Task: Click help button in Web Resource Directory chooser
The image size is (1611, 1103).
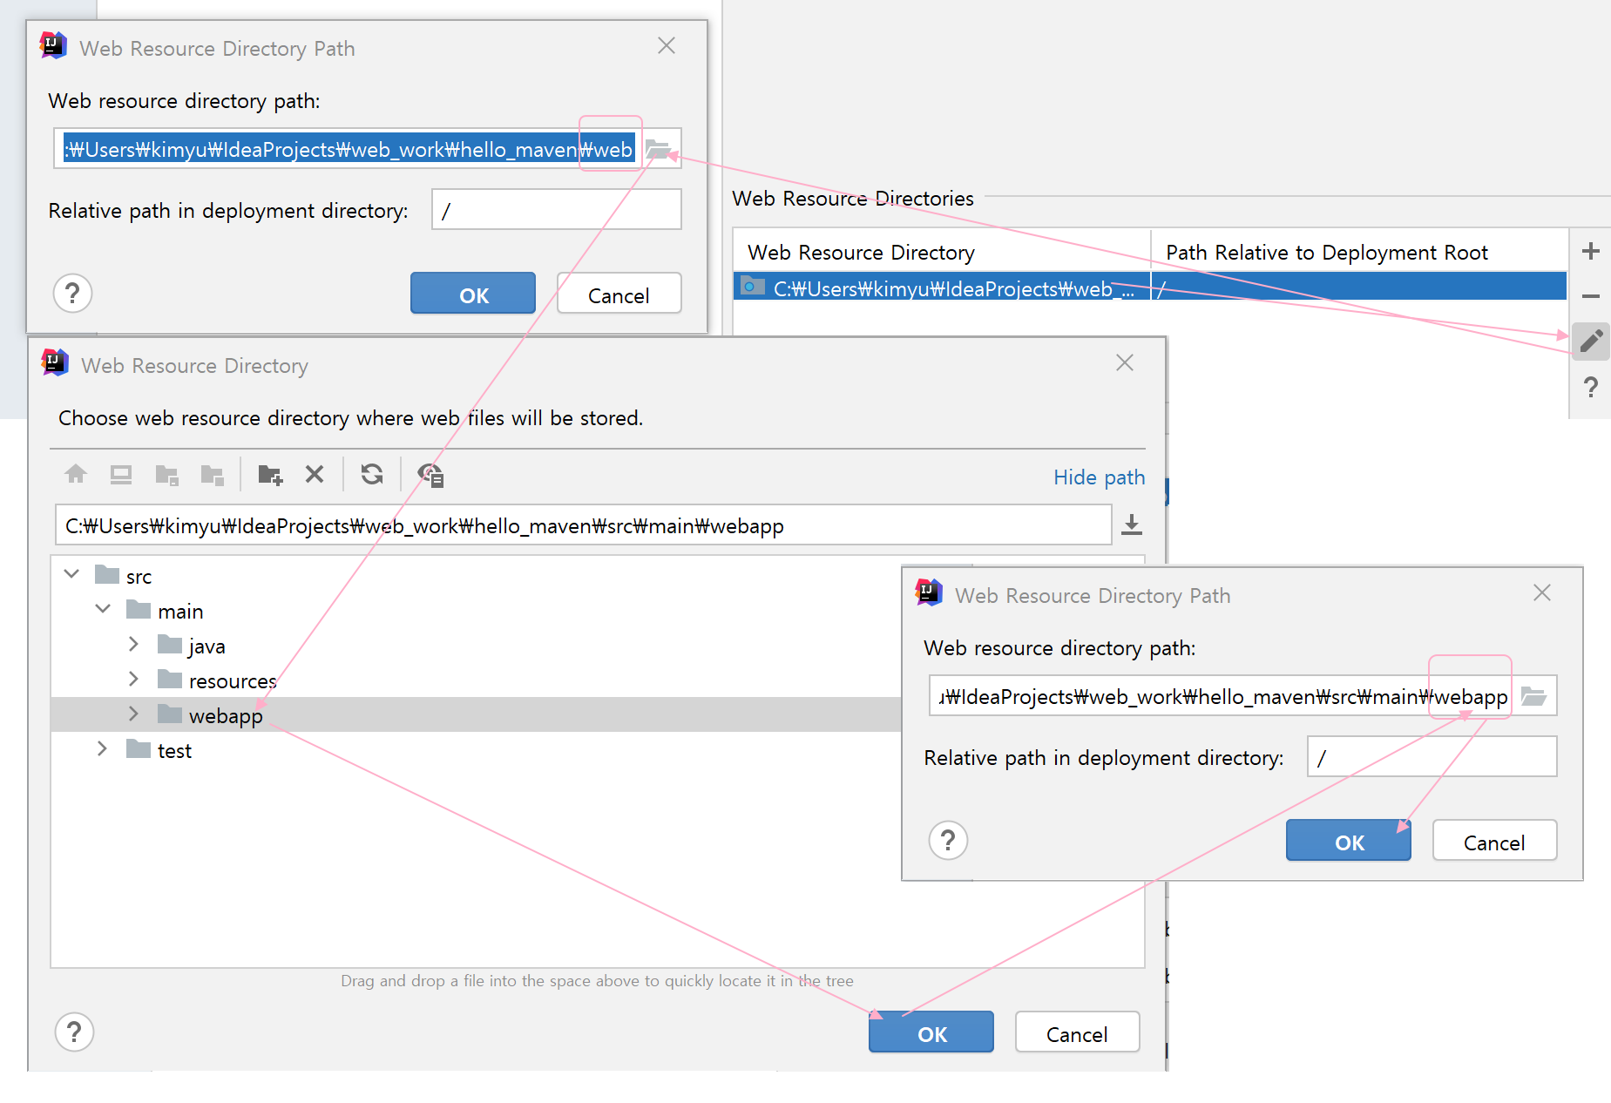Action: click(x=75, y=1032)
